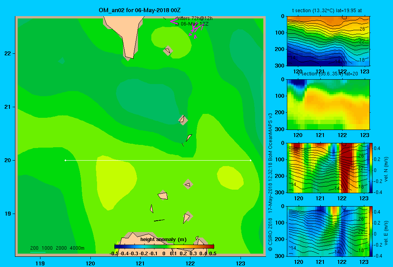Click latitude label 22 on the main map axis
The width and height of the screenshot is (393, 267).
click(x=7, y=53)
